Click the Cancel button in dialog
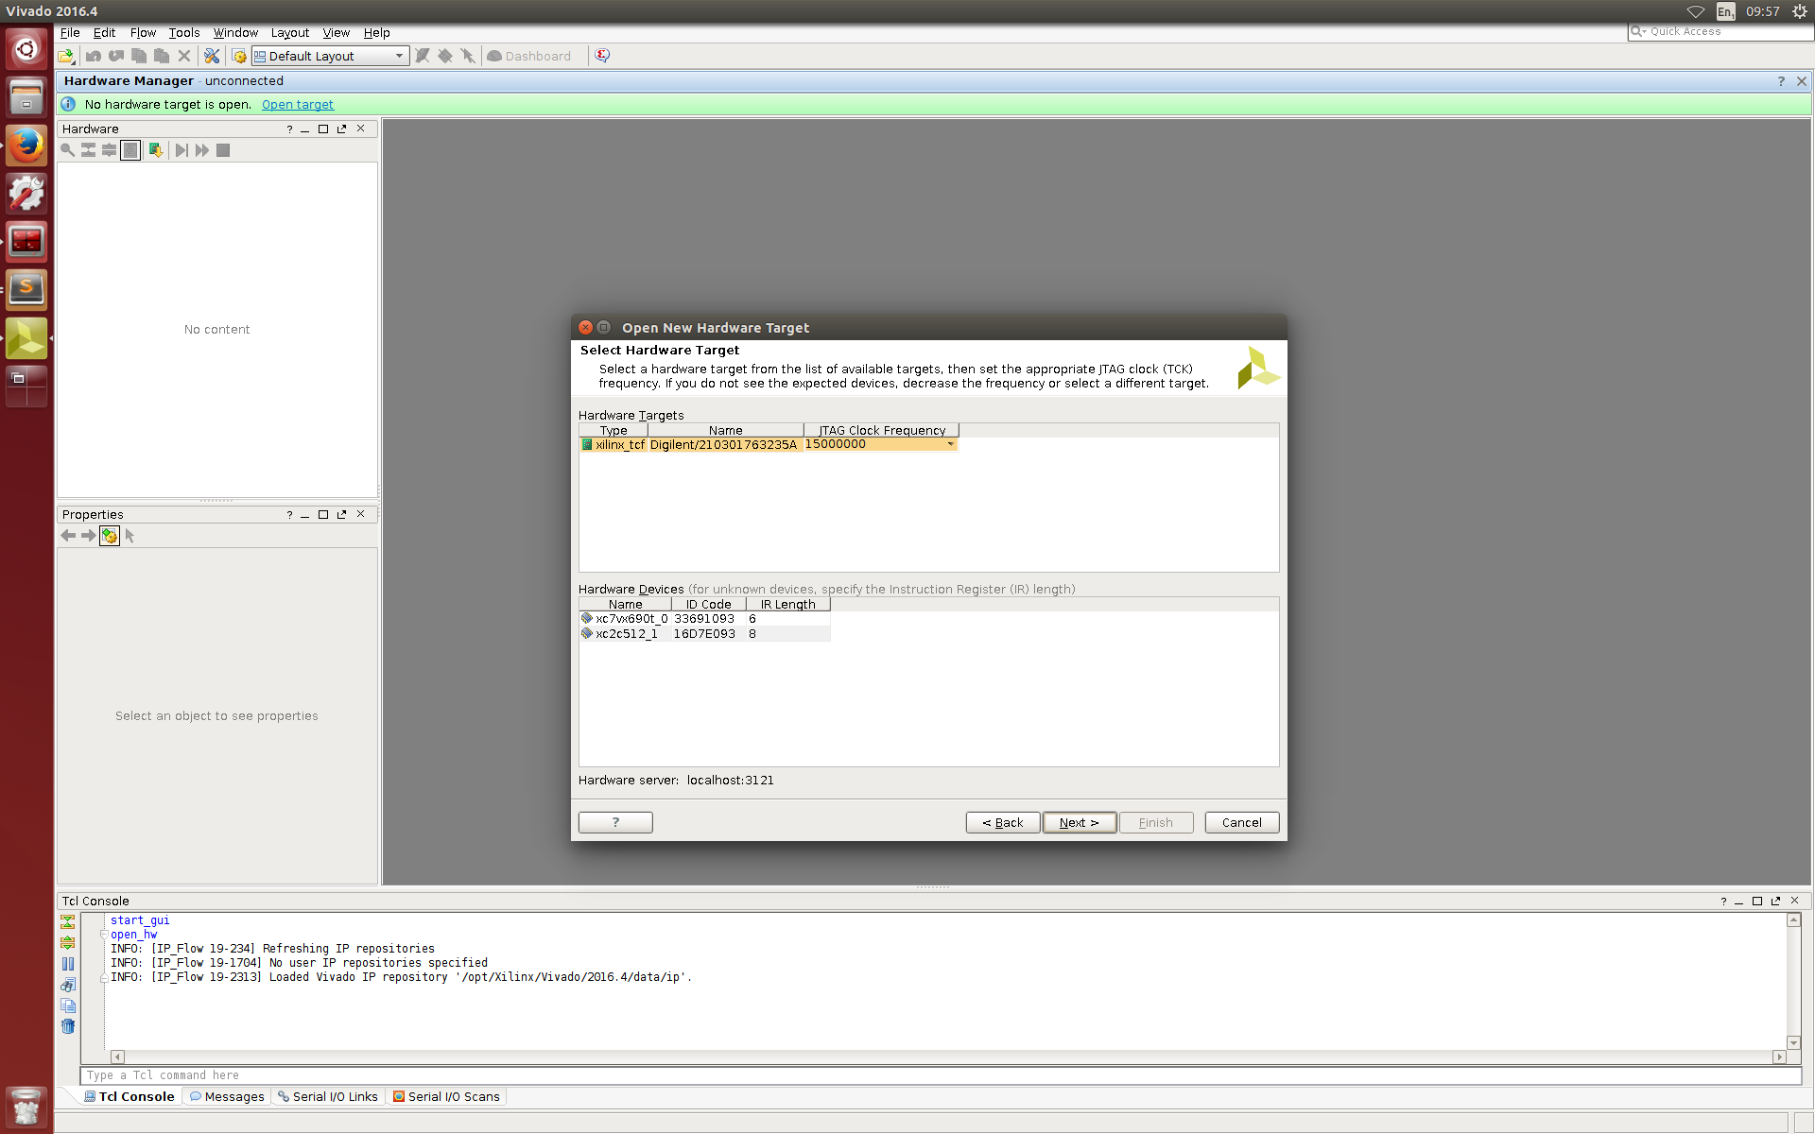Image resolution: width=1815 pixels, height=1134 pixels. tap(1242, 822)
